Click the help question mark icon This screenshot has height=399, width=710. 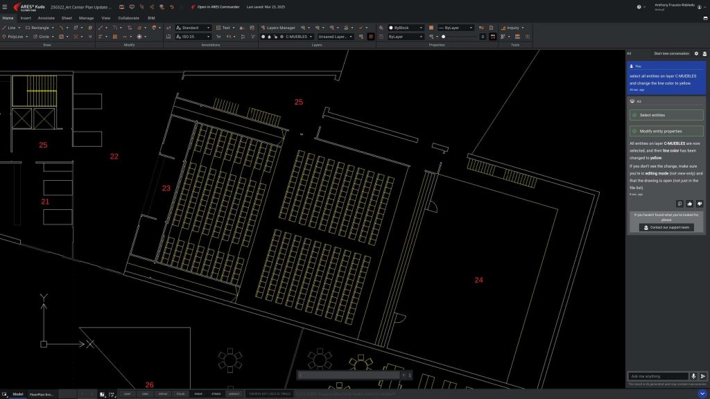639,7
